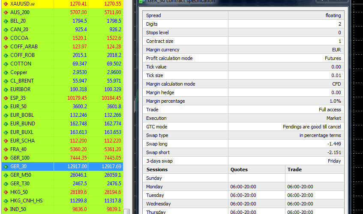Click the Sessions column header
The image size is (363, 214).
157,169
